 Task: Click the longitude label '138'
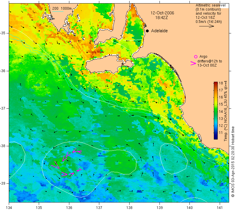(130, 208)
